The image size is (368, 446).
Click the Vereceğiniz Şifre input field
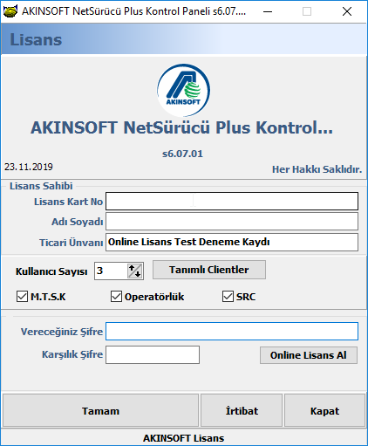point(232,331)
